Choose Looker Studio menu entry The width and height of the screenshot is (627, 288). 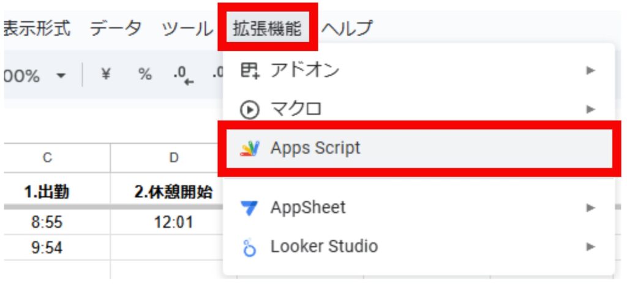tap(419, 246)
